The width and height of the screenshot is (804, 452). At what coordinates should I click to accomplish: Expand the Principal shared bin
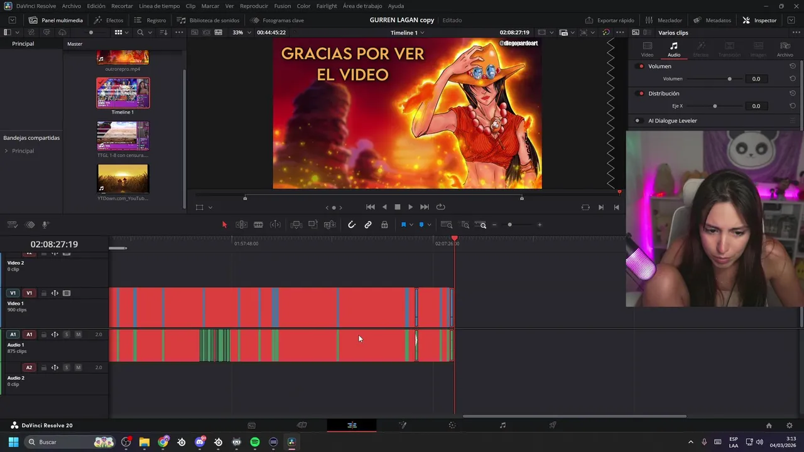pos(6,151)
